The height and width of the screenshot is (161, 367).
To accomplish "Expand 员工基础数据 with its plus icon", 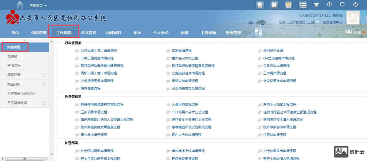I will point(44,103).
